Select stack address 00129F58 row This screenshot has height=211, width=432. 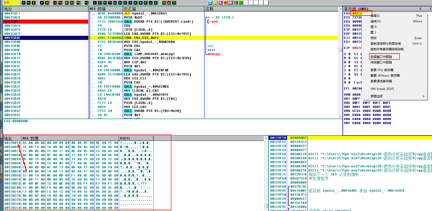tap(278, 138)
